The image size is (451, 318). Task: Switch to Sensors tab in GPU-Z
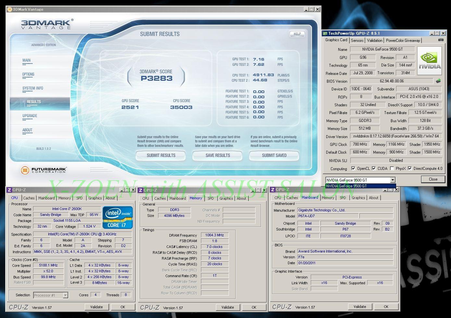357,41
